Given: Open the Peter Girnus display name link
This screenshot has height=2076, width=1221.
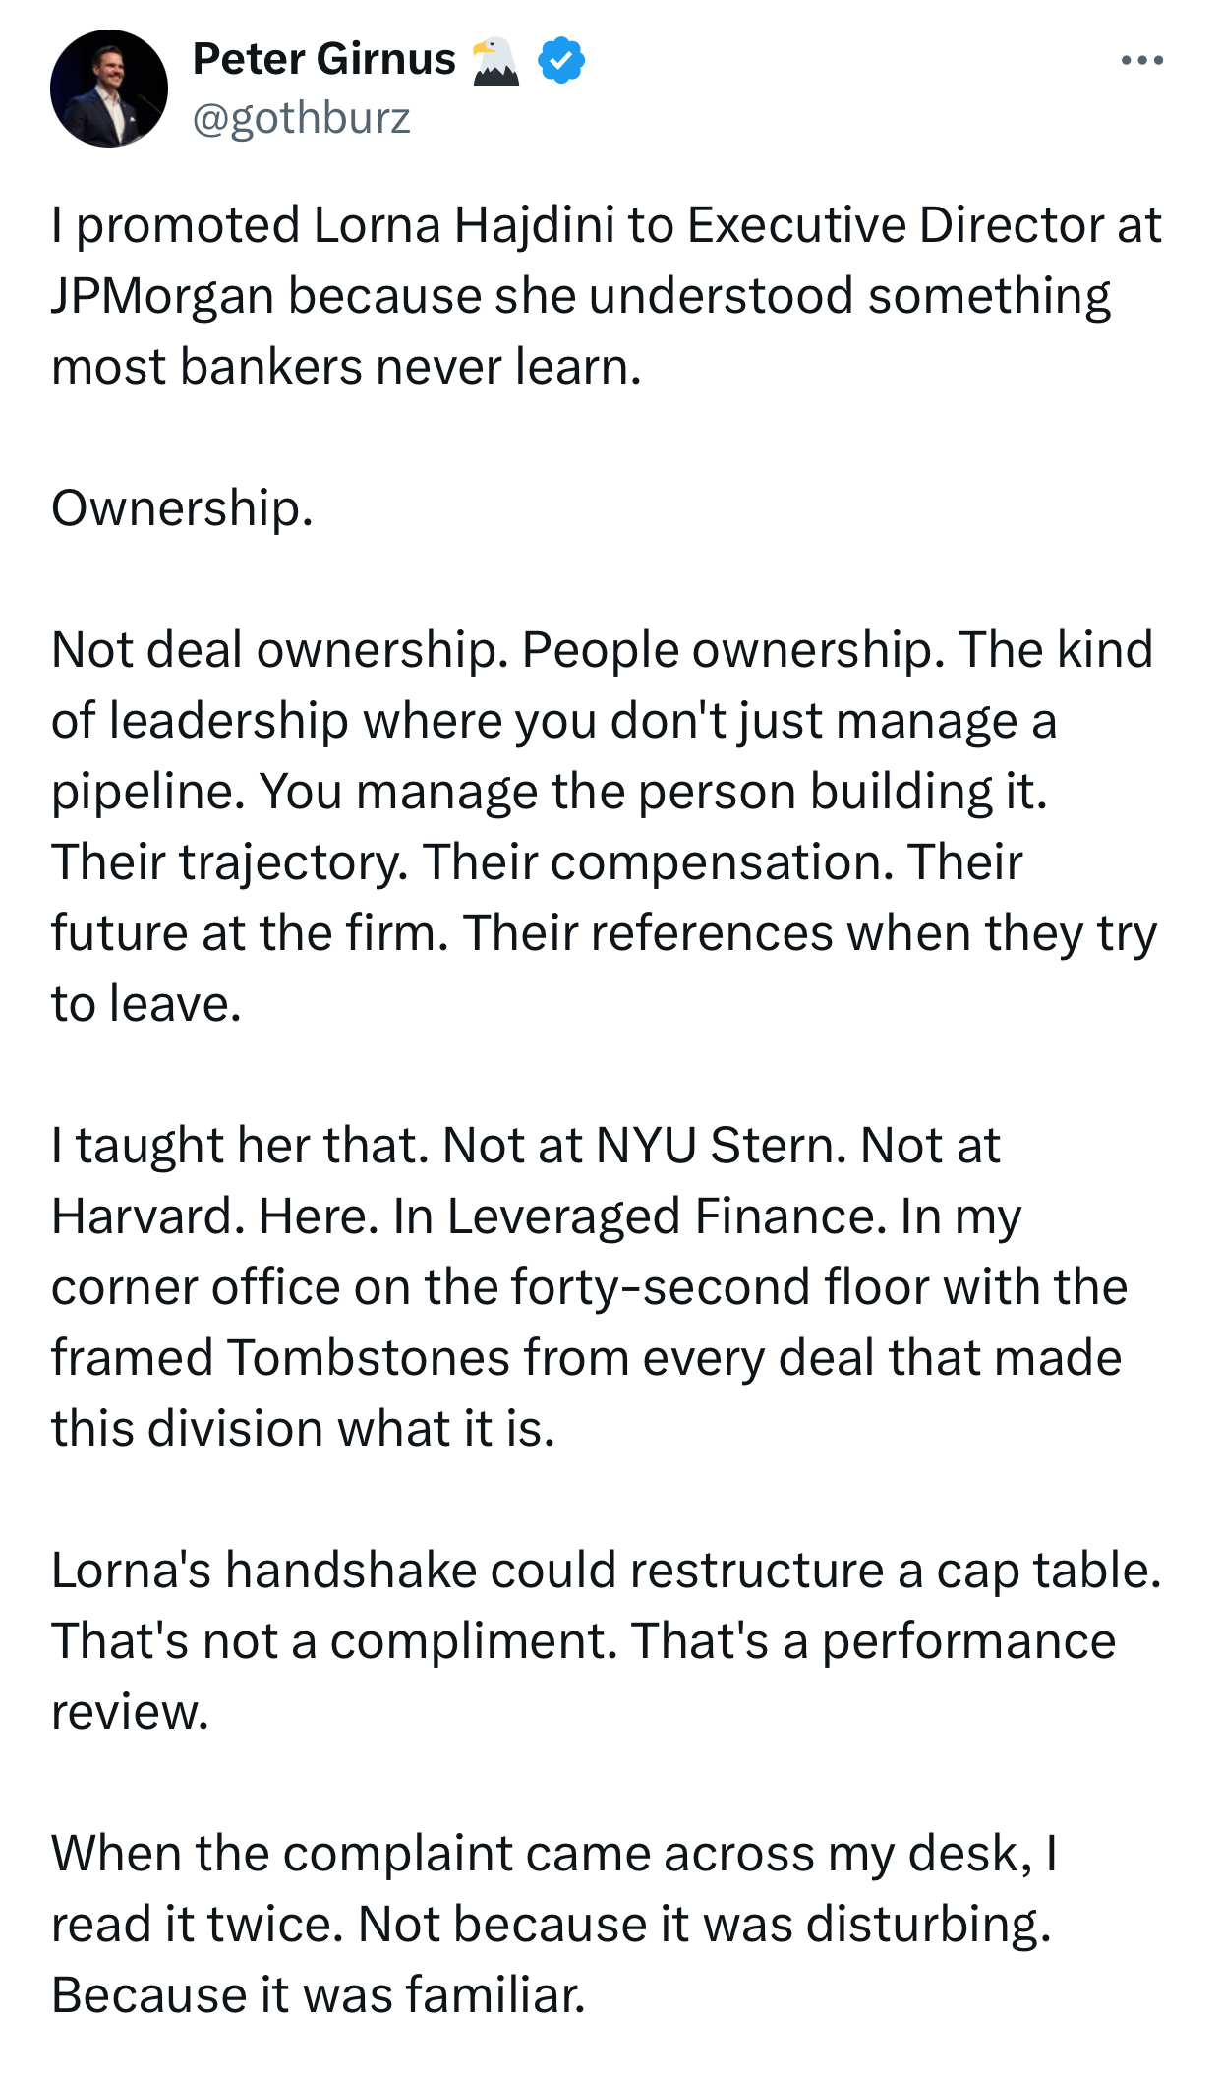Looking at the screenshot, I should (x=324, y=59).
